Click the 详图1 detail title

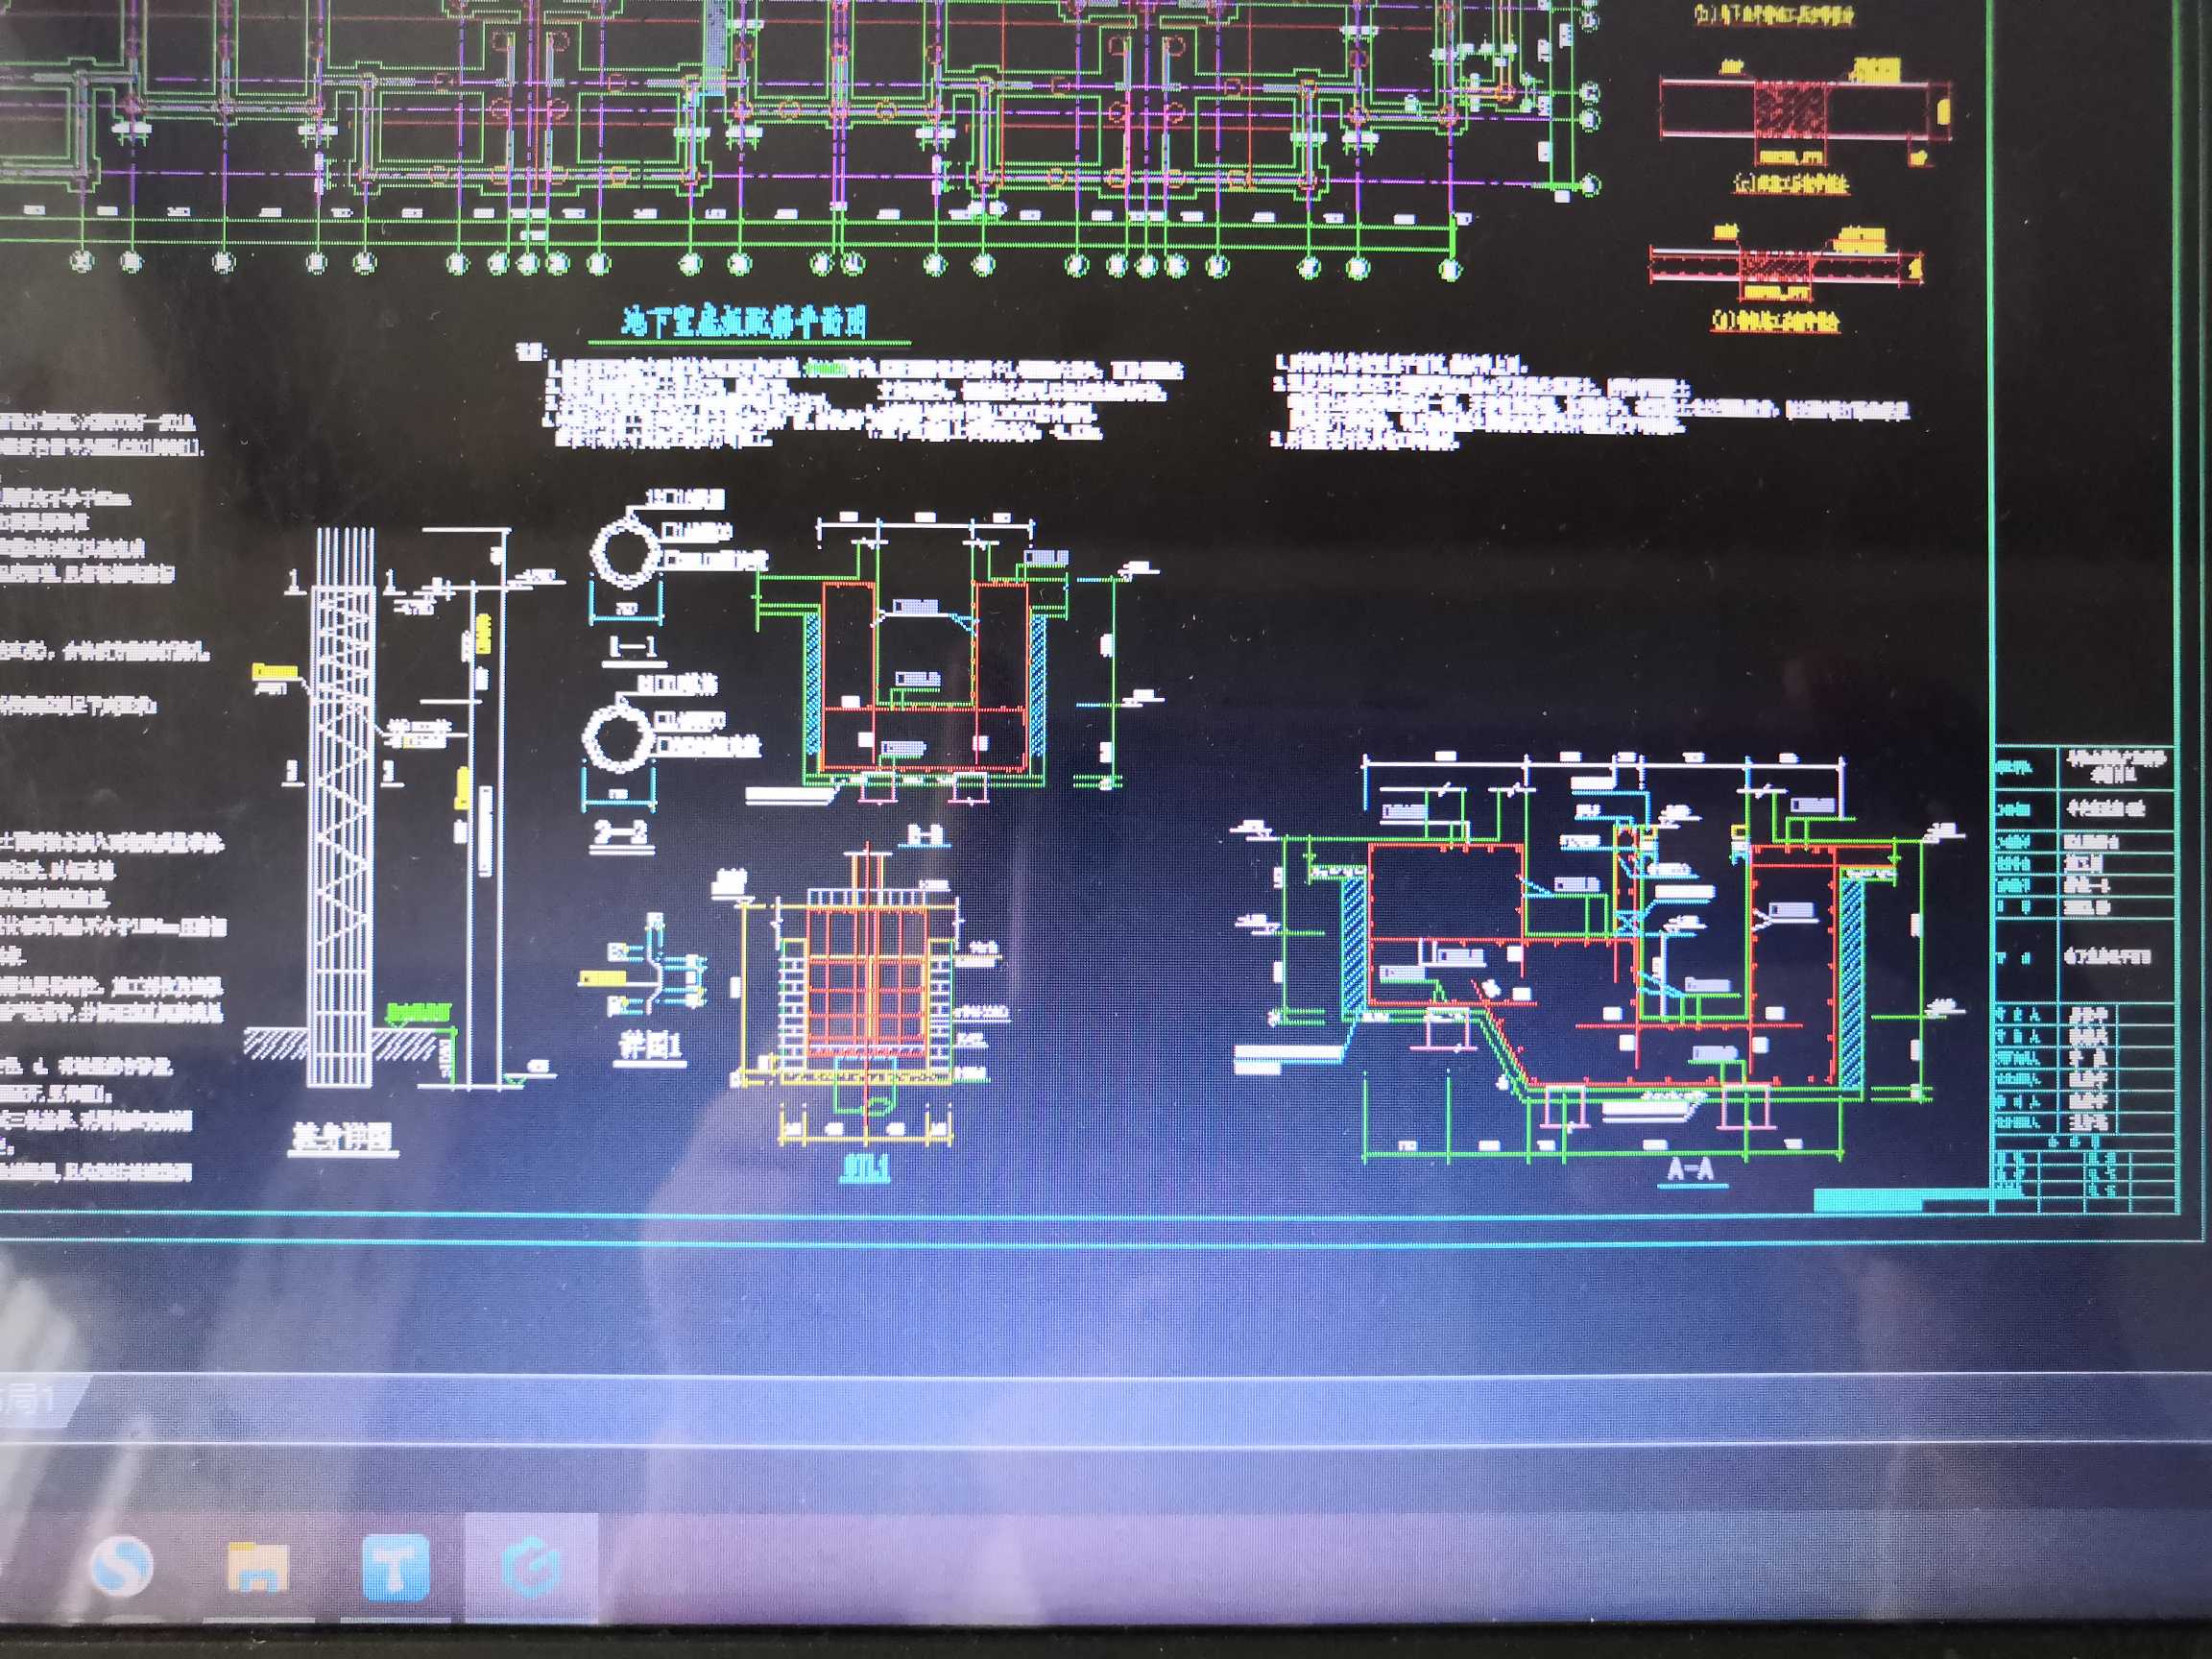pyautogui.click(x=651, y=1046)
